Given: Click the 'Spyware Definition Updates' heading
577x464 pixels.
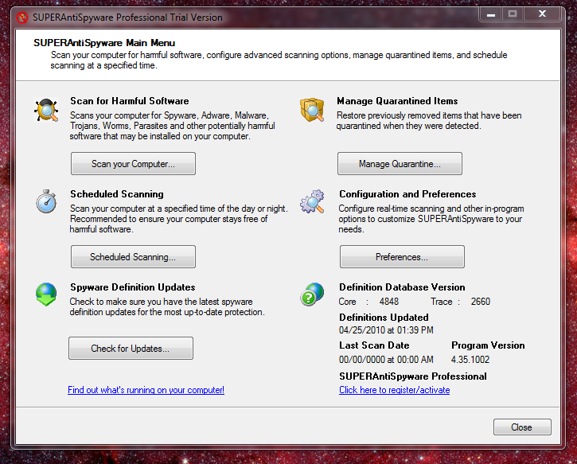Looking at the screenshot, I should [x=133, y=287].
